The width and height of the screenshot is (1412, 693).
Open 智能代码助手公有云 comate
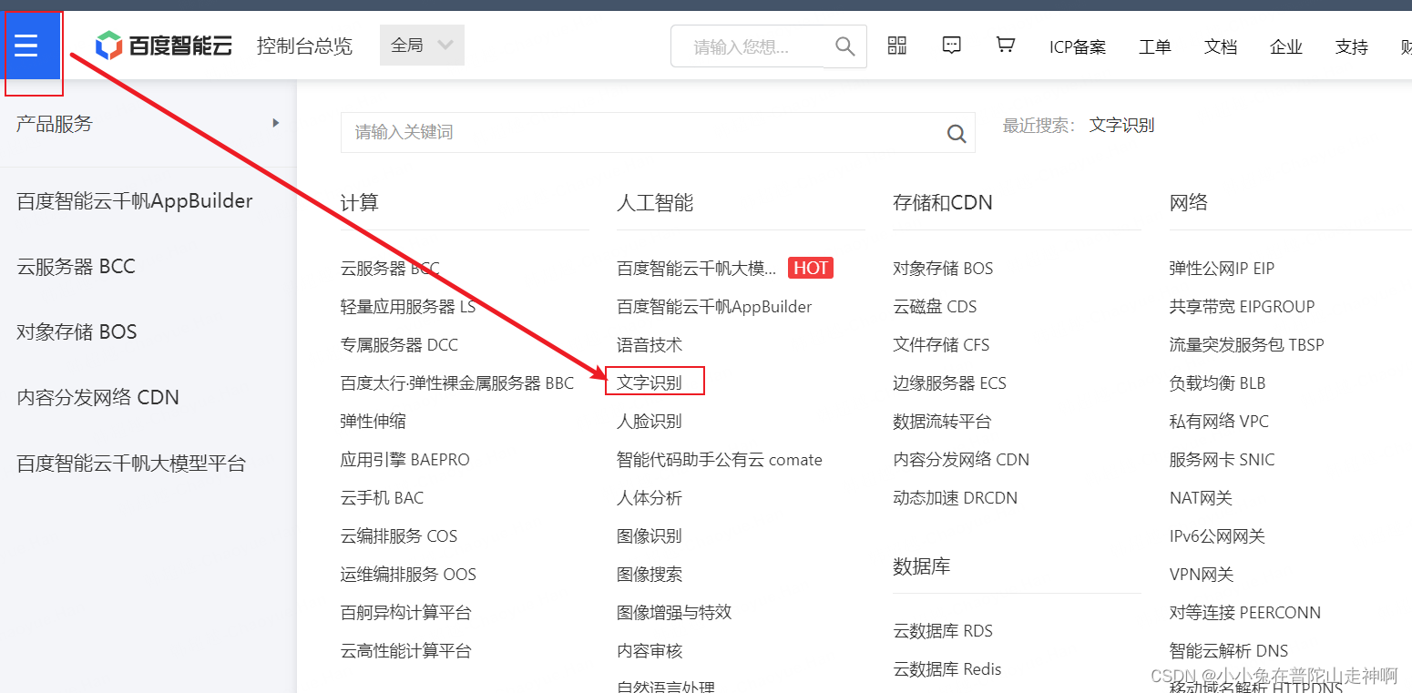pos(720,460)
